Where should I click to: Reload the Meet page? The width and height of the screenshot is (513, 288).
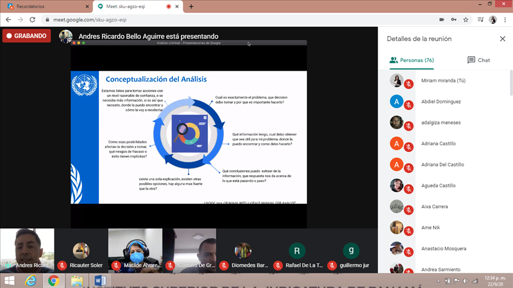pos(32,20)
